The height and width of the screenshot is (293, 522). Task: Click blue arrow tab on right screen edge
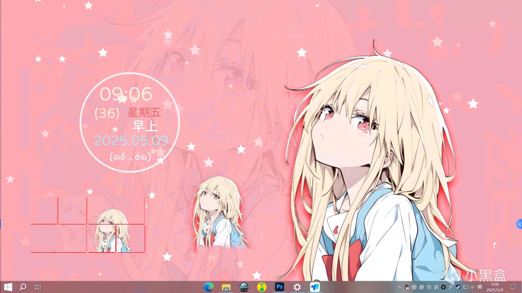(519, 224)
